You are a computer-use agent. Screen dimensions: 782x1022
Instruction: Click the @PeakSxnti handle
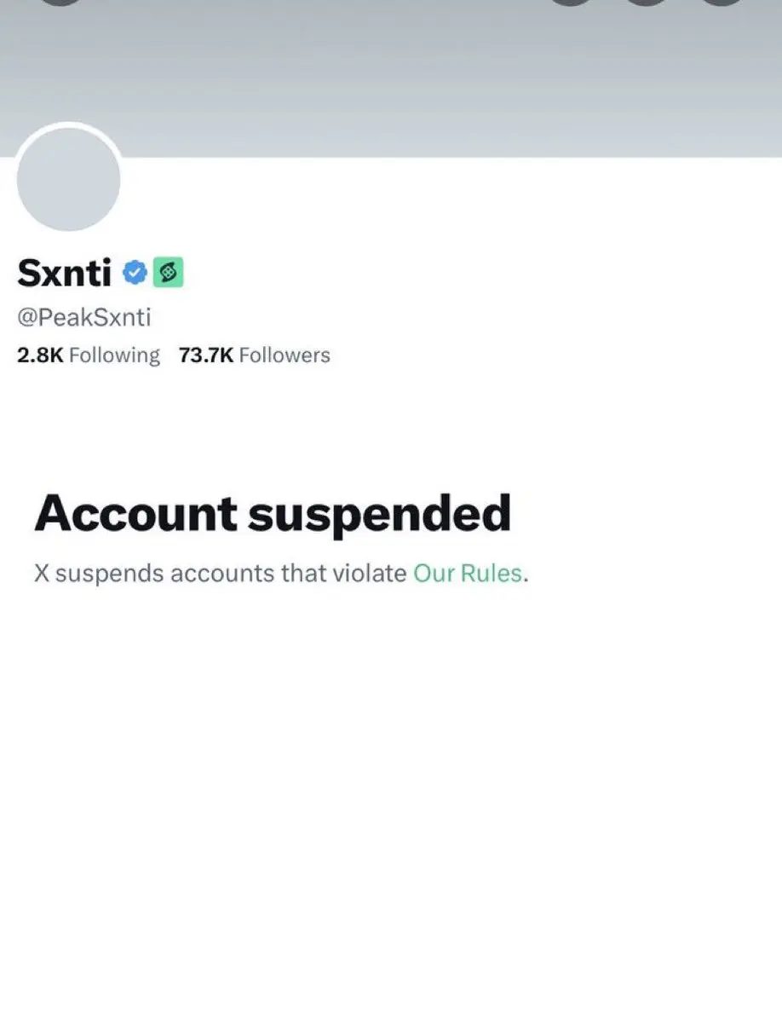(84, 317)
